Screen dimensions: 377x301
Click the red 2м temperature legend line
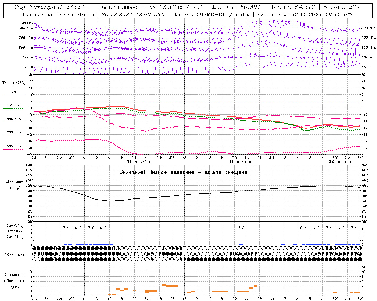point(14,95)
